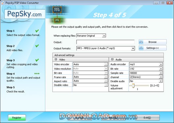Collapse the Video settings section

pos(56,60)
